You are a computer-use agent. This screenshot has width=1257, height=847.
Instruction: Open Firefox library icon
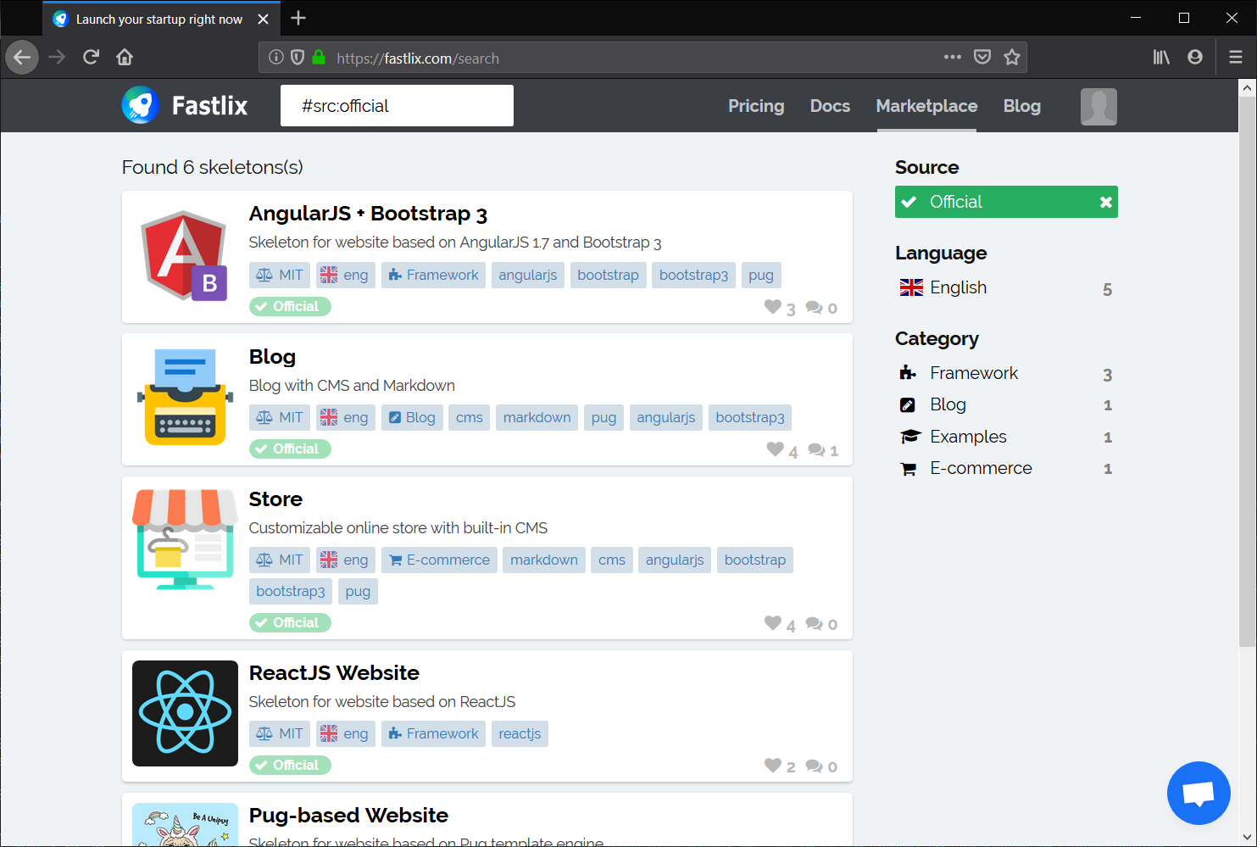coord(1161,57)
